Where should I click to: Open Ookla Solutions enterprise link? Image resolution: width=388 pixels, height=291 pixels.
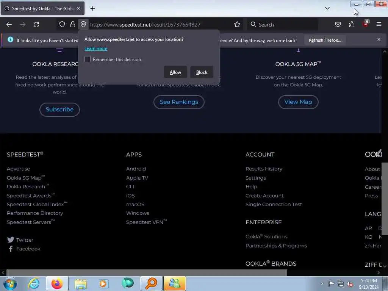tap(266, 236)
